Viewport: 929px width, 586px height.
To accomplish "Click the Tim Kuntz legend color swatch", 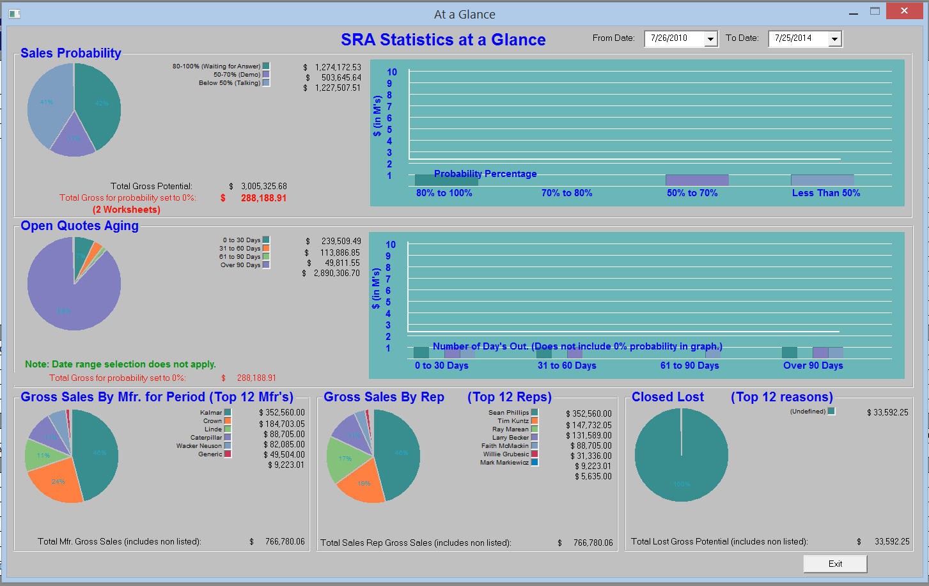I will pyautogui.click(x=535, y=421).
